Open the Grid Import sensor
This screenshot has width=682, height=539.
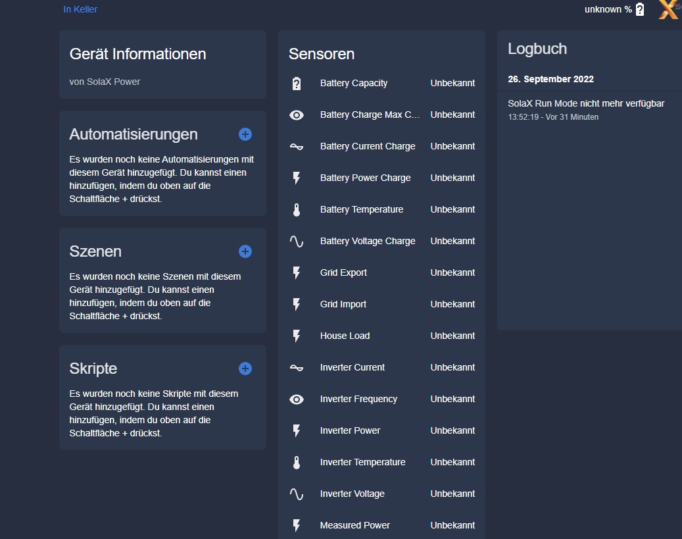click(x=382, y=304)
